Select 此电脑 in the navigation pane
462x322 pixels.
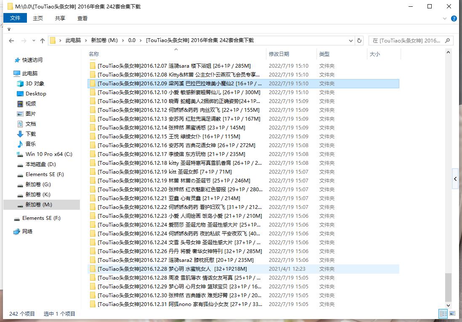(30, 73)
